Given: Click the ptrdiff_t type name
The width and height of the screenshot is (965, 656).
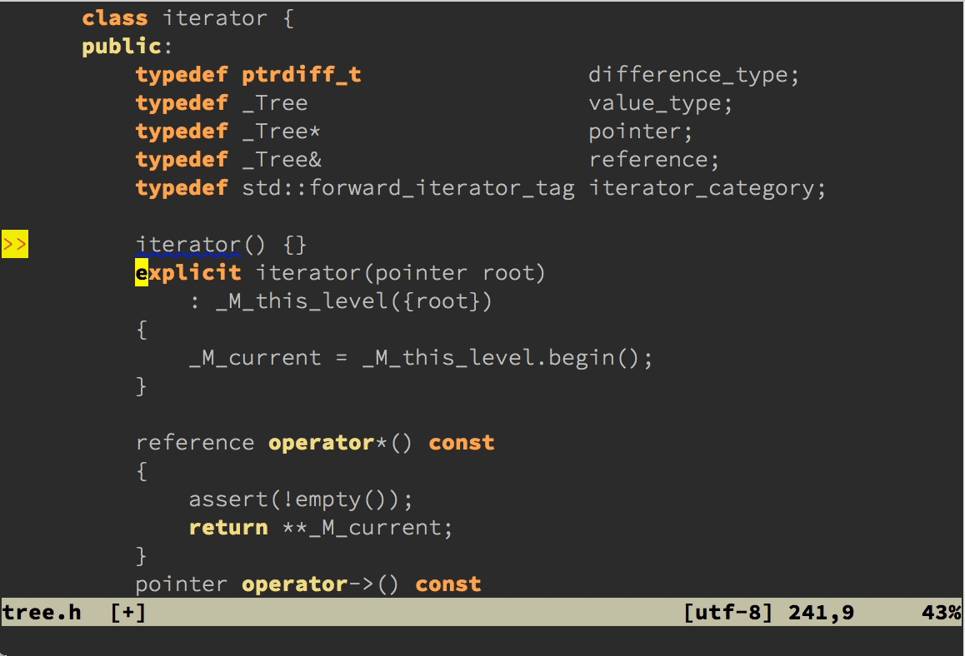Looking at the screenshot, I should pos(302,75).
